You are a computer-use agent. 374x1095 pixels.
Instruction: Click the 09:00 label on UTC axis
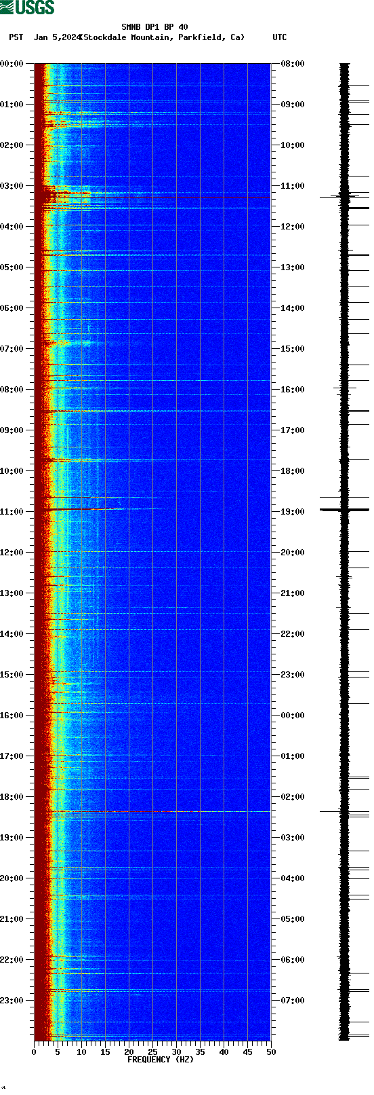pyautogui.click(x=293, y=105)
